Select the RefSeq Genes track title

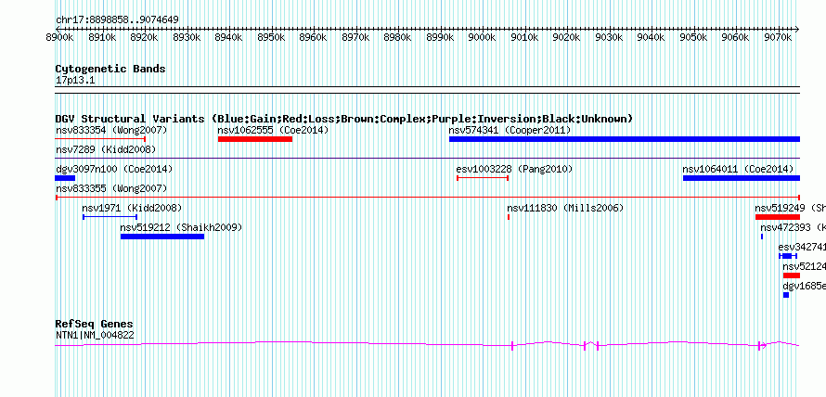(x=95, y=324)
